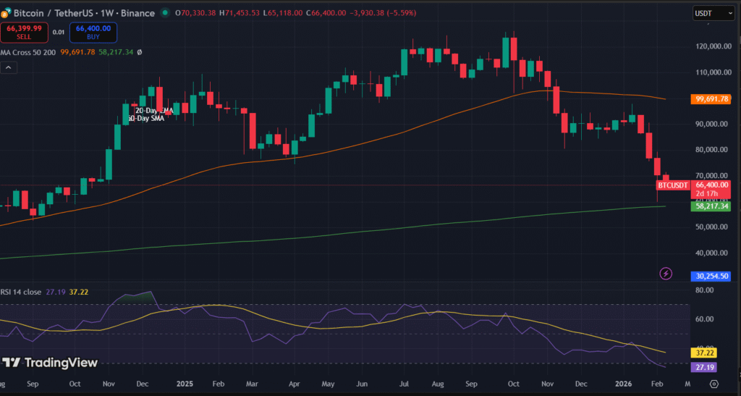Select the 50-Day SMA text annotation

pos(146,118)
